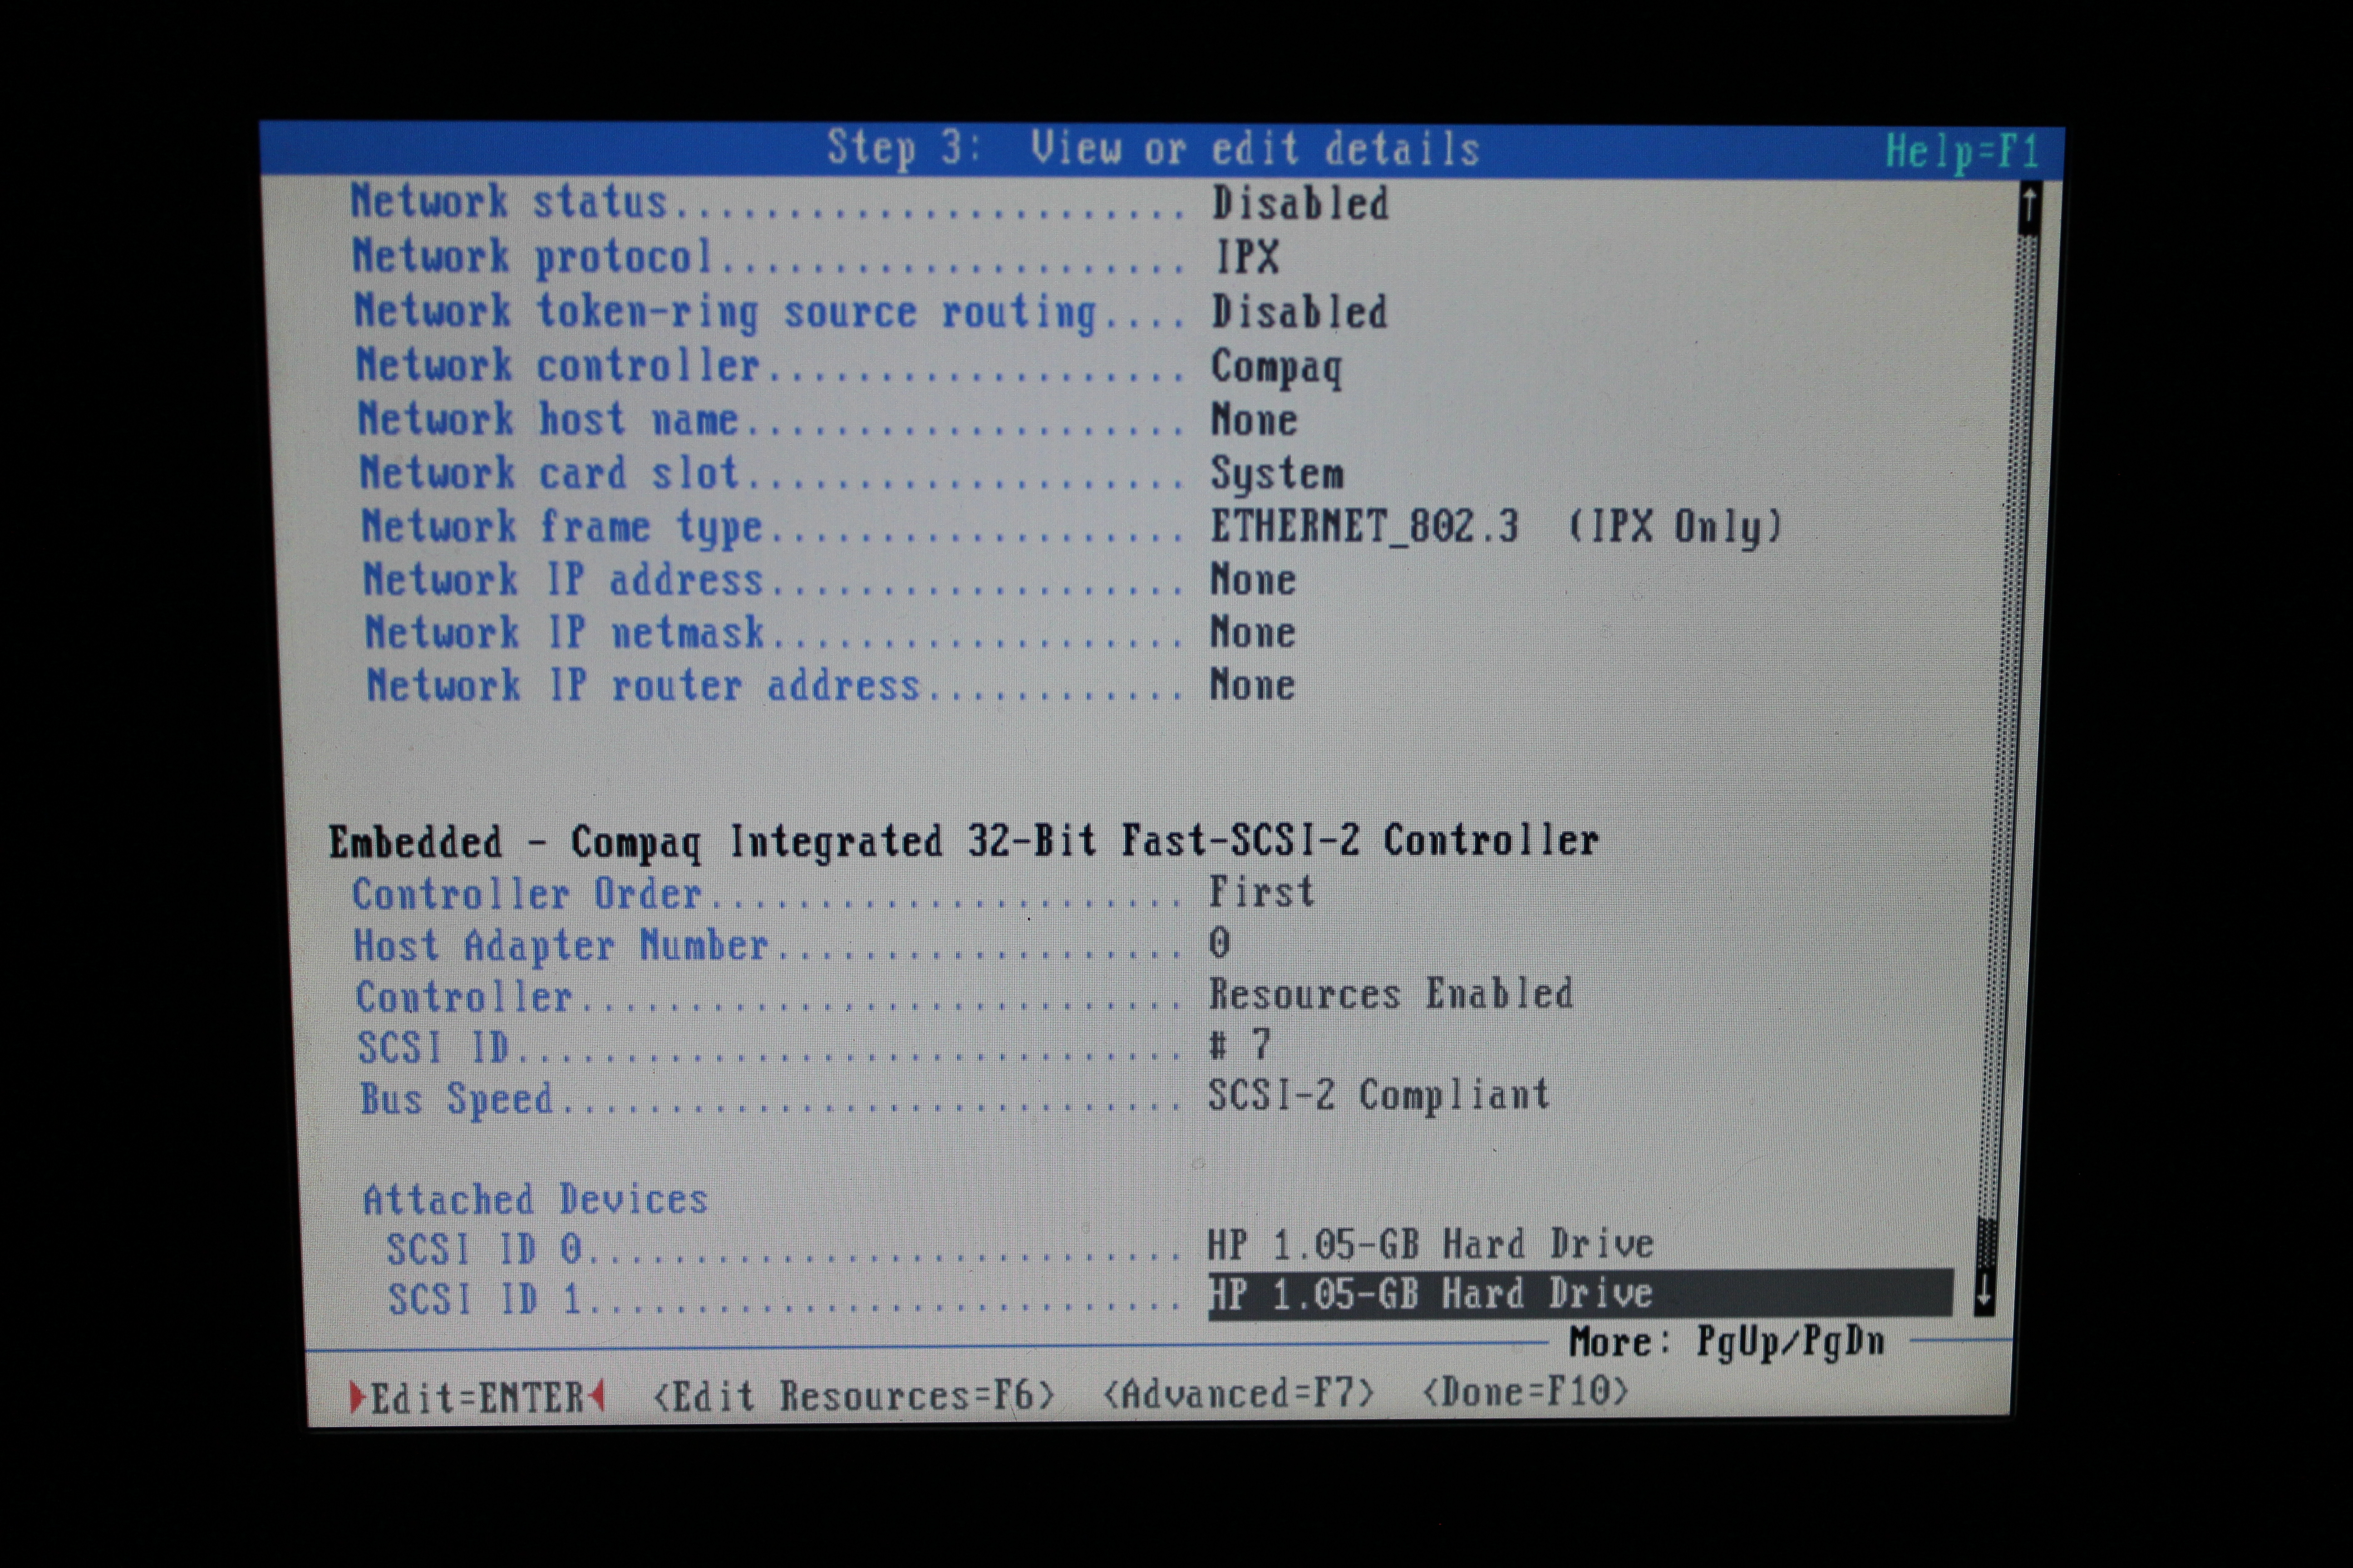Image resolution: width=2353 pixels, height=1568 pixels.
Task: Edit the Network host name value
Action: [1254, 419]
